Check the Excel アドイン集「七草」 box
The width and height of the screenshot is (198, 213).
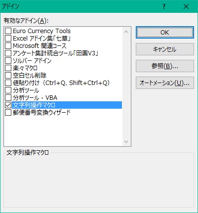pos(8,39)
